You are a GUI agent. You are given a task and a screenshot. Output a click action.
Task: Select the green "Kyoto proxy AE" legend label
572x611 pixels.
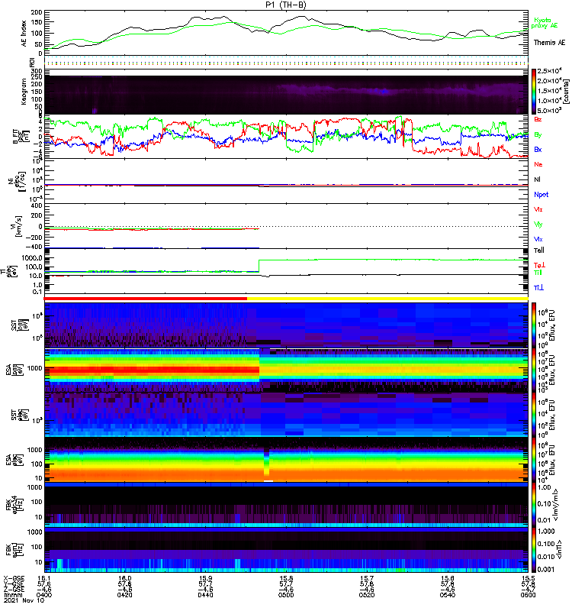pyautogui.click(x=544, y=23)
